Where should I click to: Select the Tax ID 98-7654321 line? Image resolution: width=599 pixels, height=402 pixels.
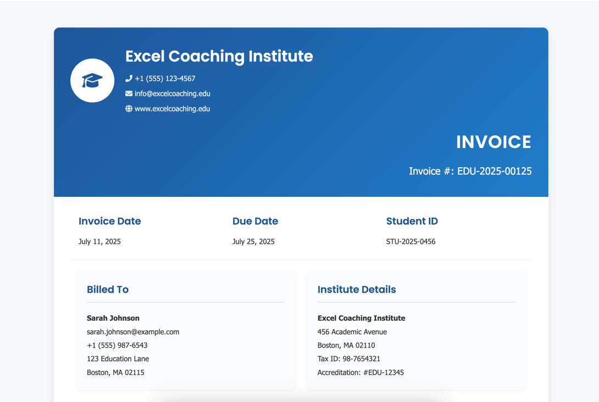[x=349, y=359]
